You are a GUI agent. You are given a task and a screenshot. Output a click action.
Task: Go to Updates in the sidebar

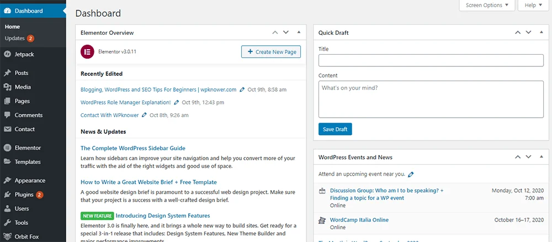(x=15, y=38)
